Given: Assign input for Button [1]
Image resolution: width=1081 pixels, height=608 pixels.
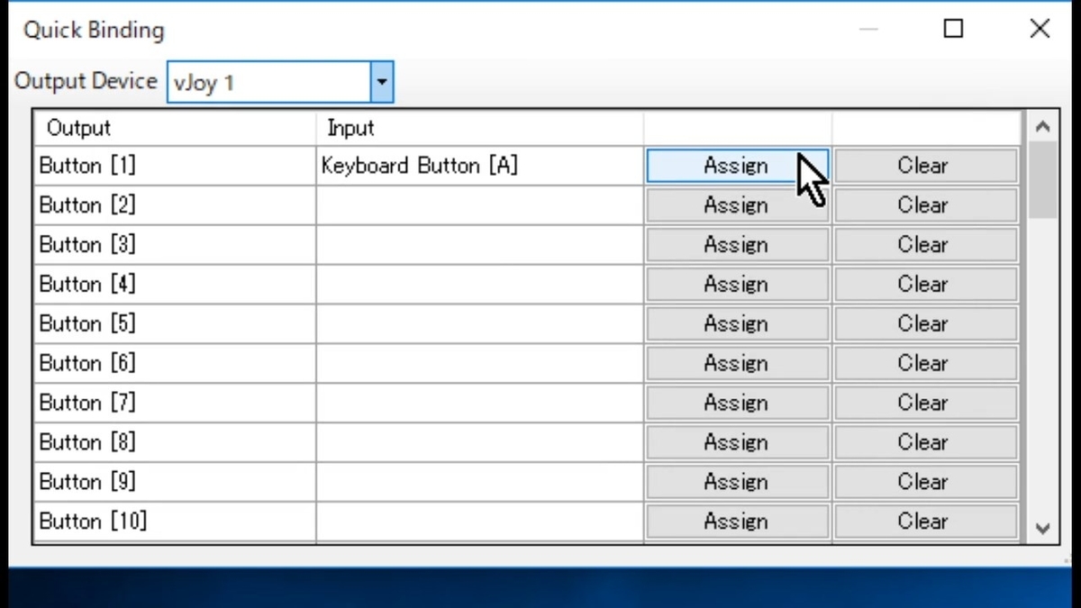Looking at the screenshot, I should 737,166.
